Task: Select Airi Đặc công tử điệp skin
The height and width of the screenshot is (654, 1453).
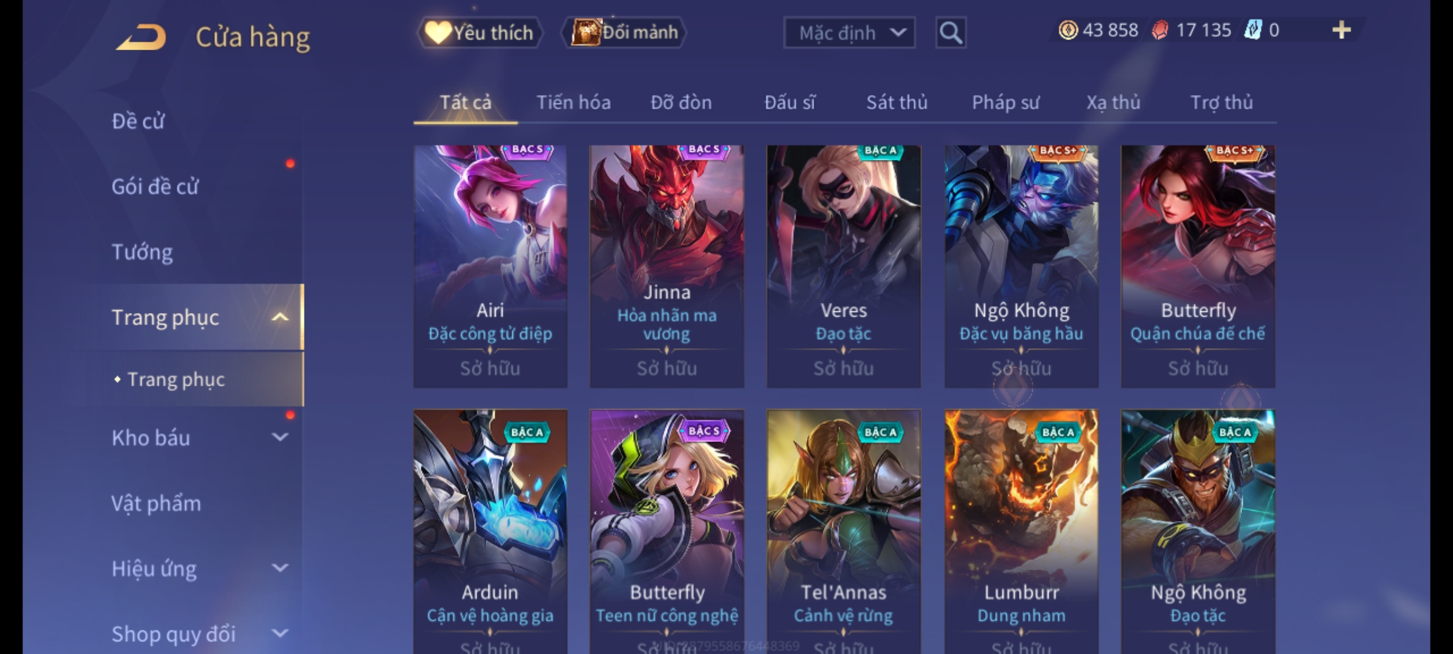Action: 490,266
